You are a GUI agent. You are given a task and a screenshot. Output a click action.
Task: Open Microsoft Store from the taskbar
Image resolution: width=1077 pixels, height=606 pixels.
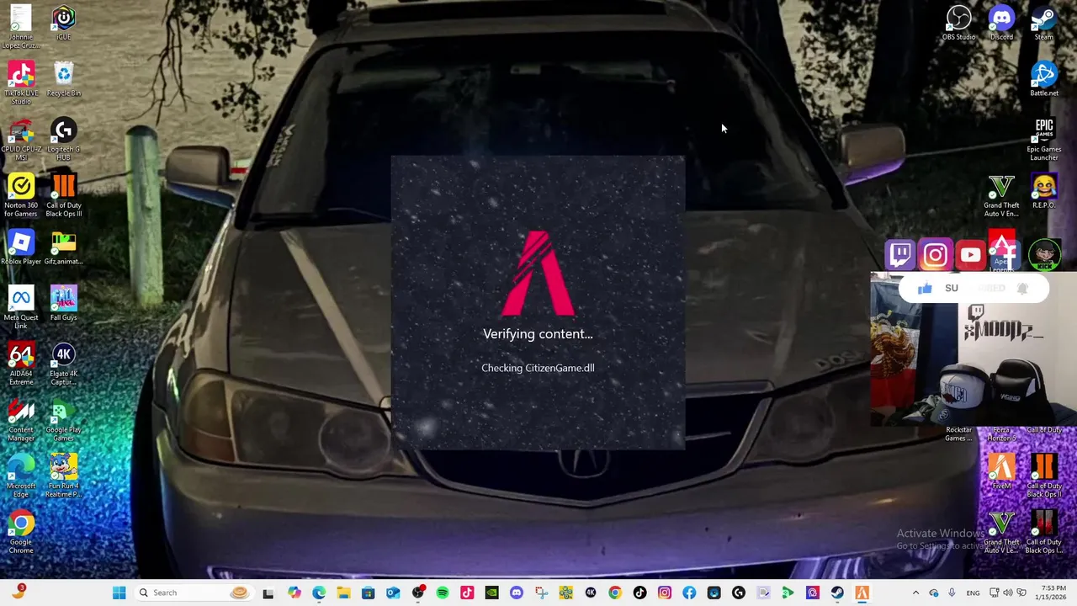[x=368, y=593]
